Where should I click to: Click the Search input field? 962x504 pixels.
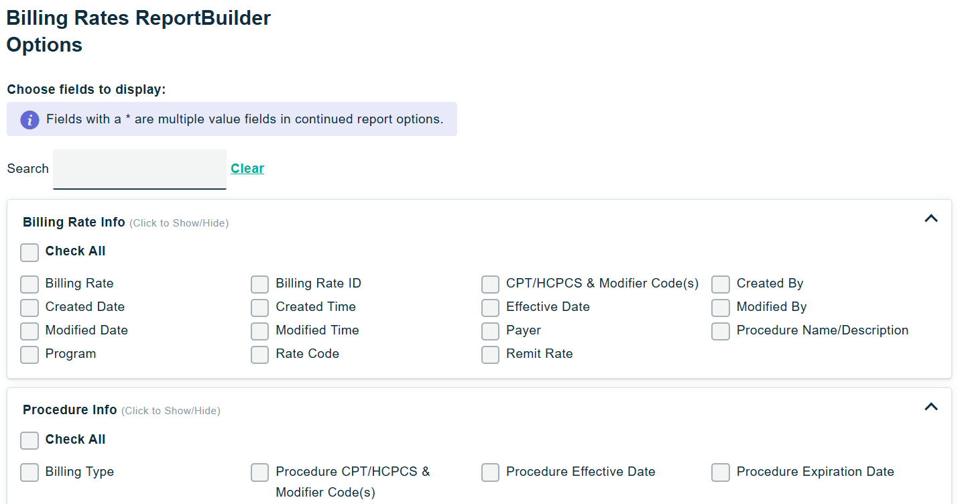point(139,169)
